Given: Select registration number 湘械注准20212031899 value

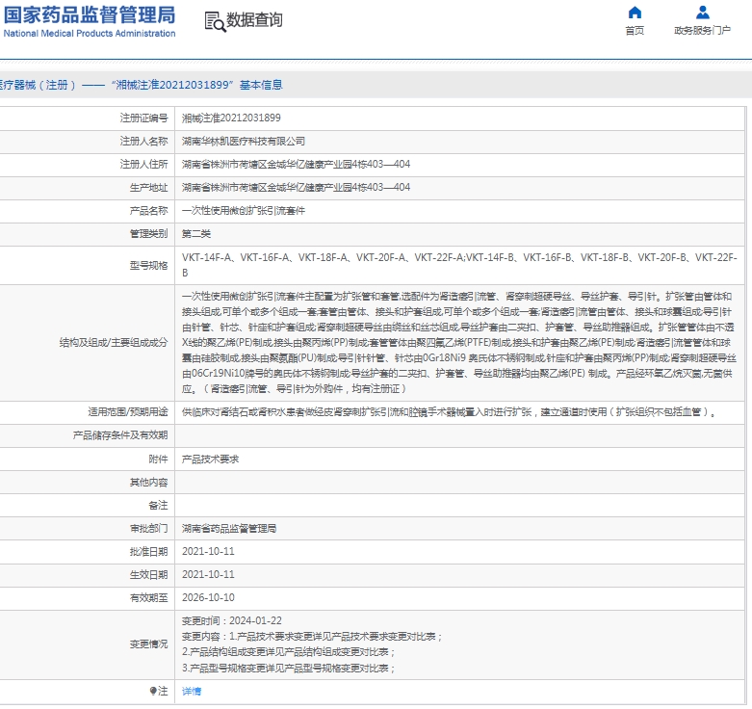Looking at the screenshot, I should [x=231, y=118].
